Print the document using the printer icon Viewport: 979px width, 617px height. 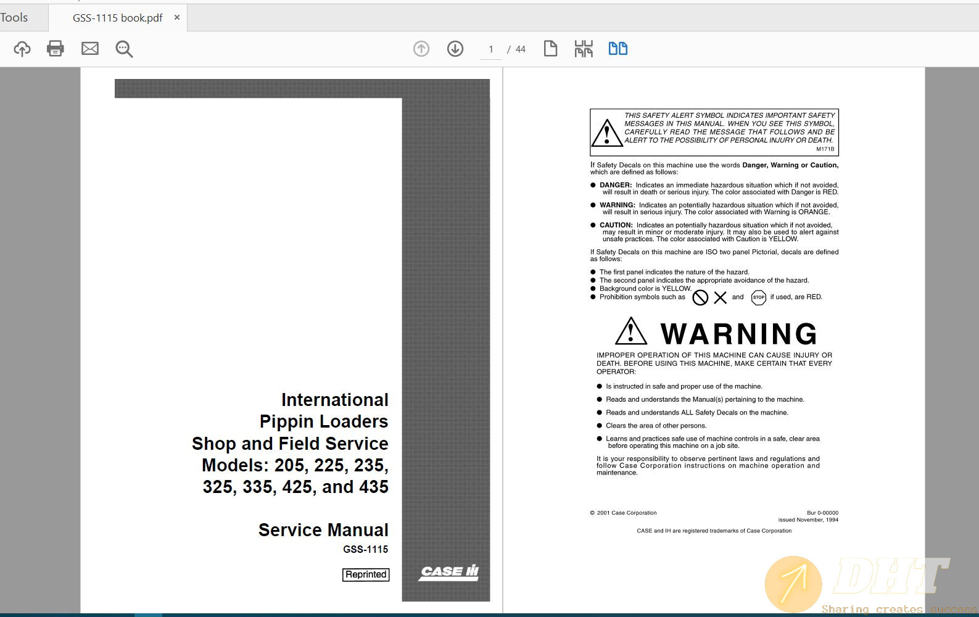(x=56, y=49)
